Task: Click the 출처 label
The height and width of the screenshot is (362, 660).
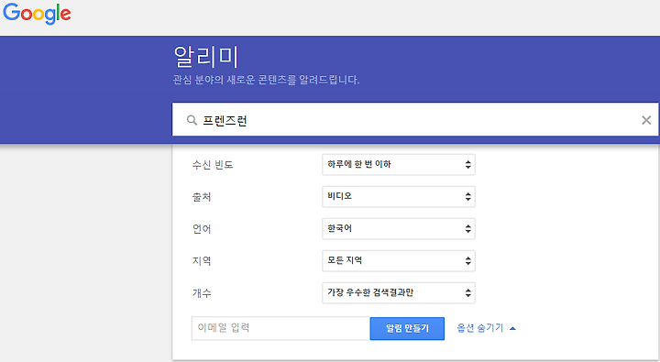Action: [x=202, y=197]
